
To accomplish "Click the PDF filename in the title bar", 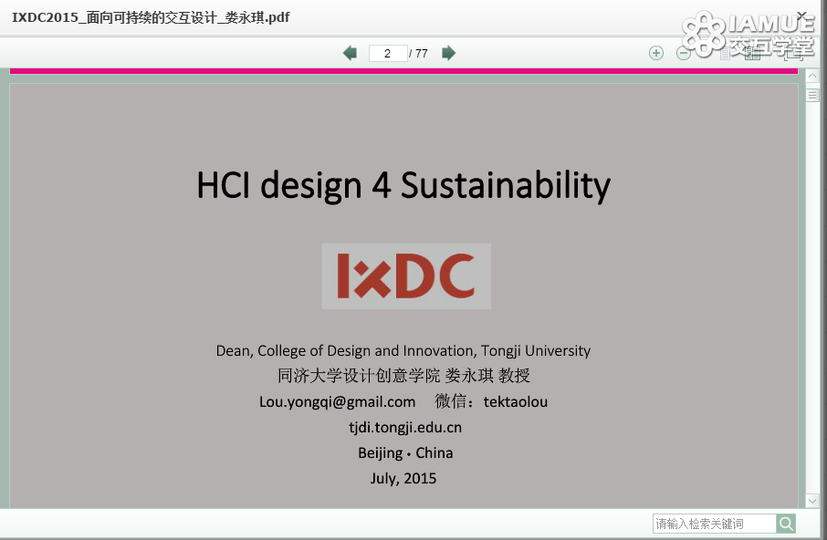I will (x=151, y=17).
